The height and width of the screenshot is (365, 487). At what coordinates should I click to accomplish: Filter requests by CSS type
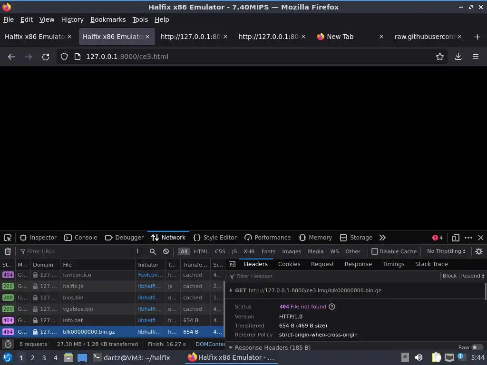[220, 251]
